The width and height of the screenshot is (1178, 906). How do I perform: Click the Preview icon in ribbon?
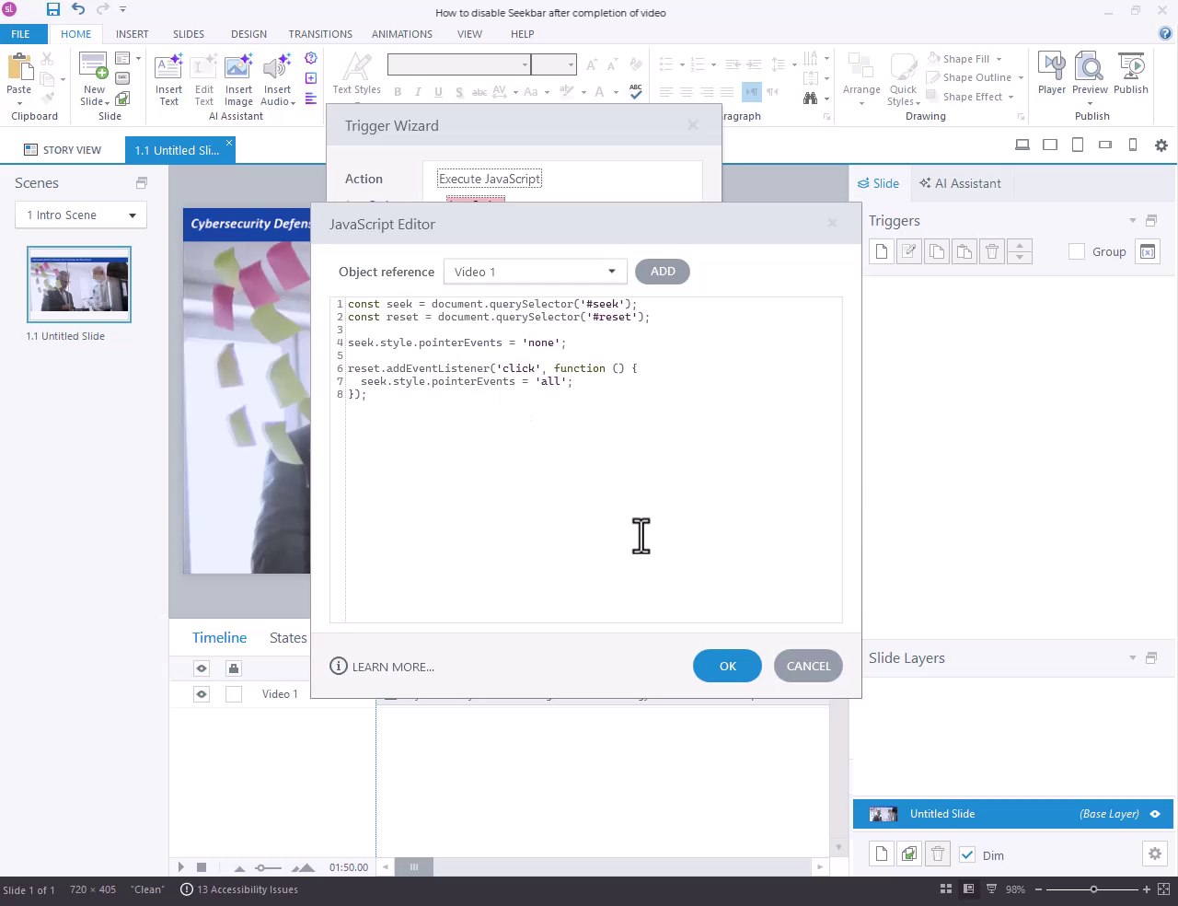click(1090, 73)
